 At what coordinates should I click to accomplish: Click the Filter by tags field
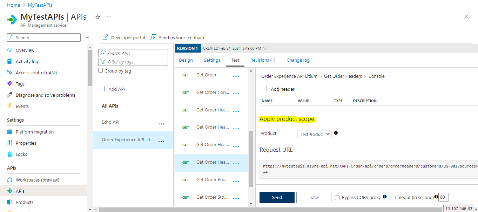pos(133,62)
